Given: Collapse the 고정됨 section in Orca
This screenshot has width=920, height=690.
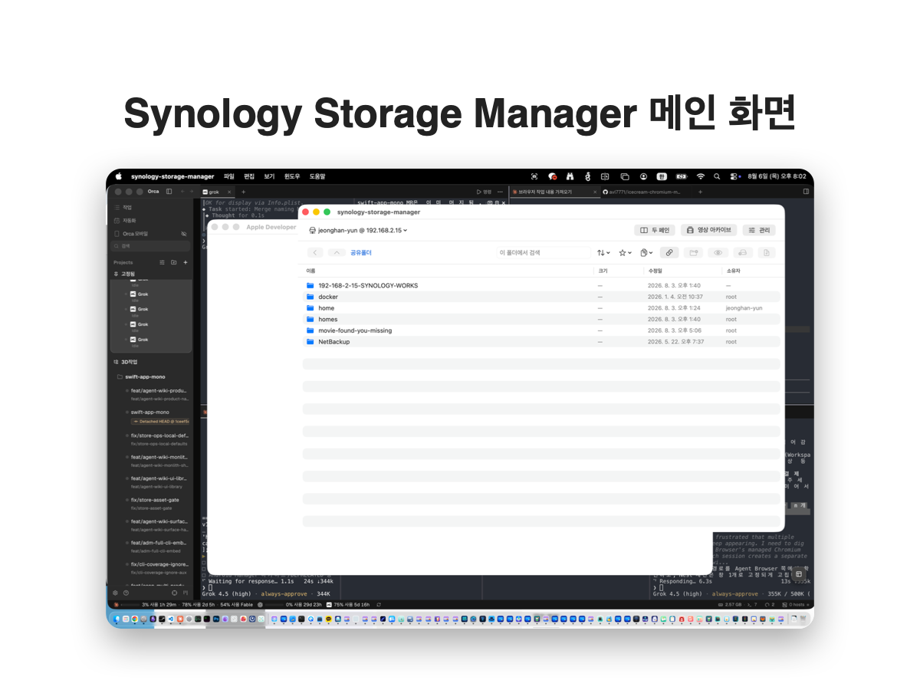Looking at the screenshot, I should pos(124,274).
